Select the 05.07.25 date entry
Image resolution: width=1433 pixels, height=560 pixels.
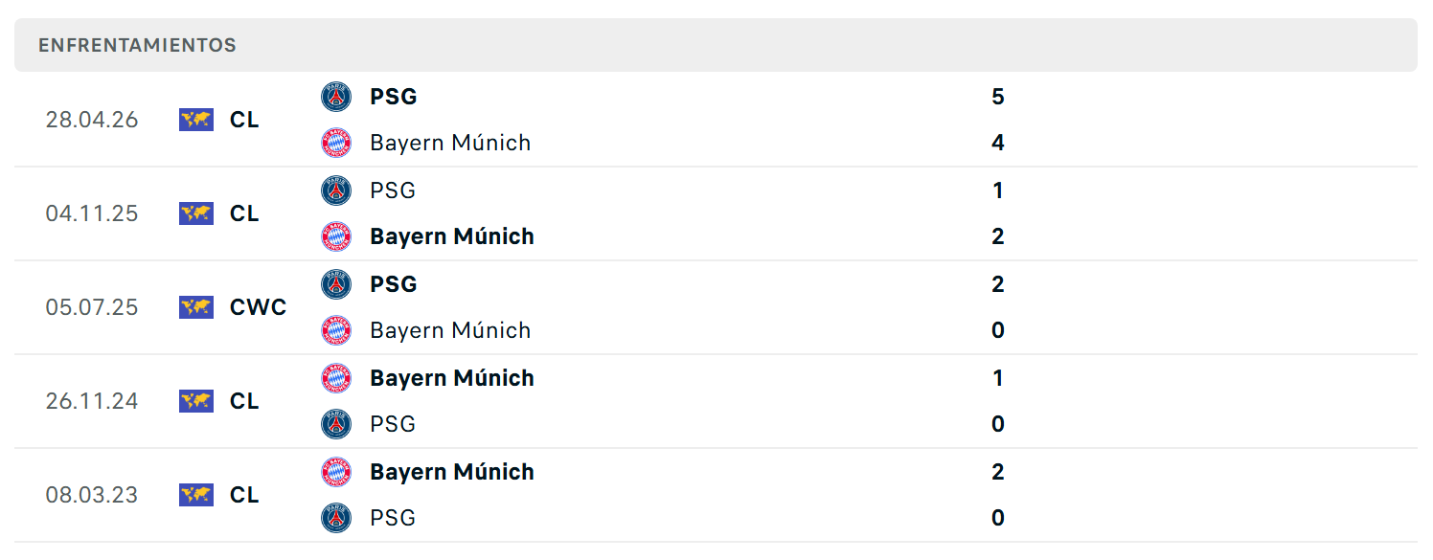point(92,307)
